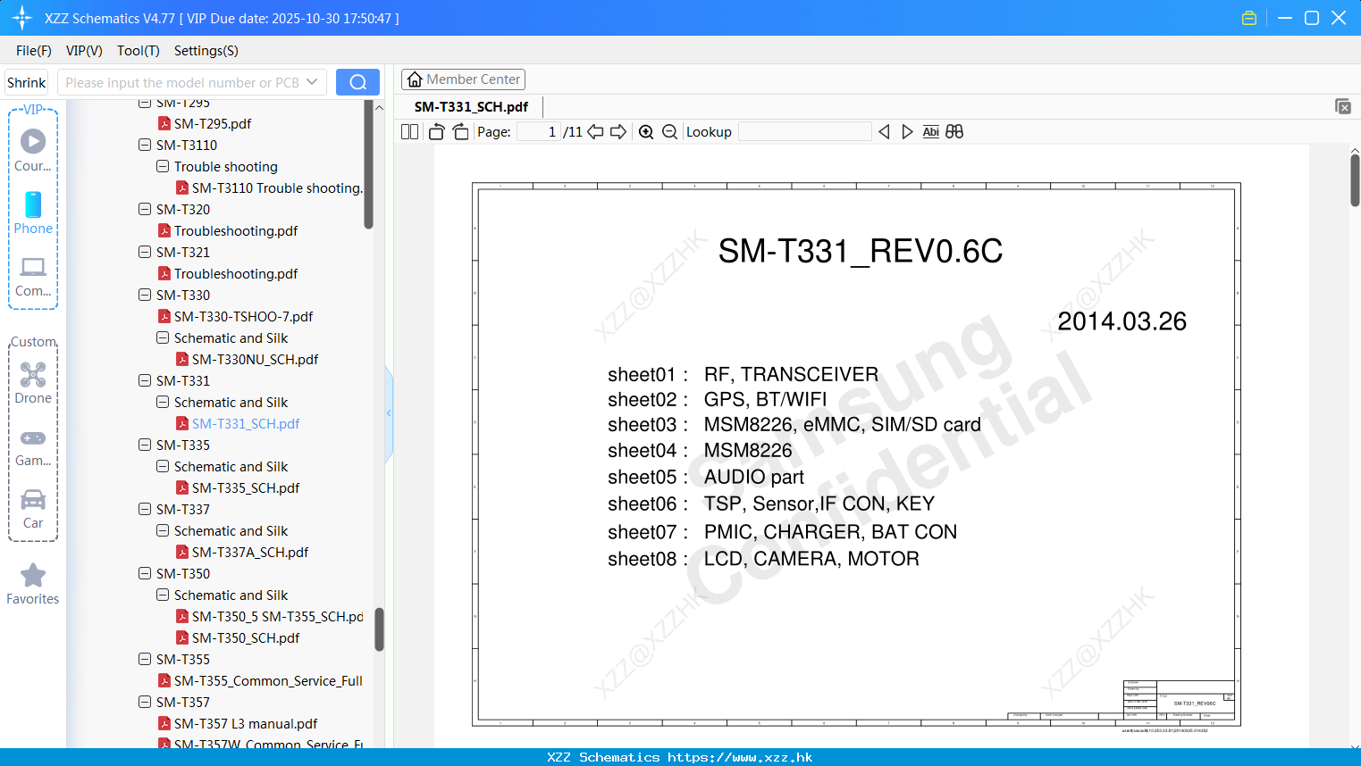Toggle the two-page layout view icon
Image resolution: width=1361 pixels, height=766 pixels.
pos(409,132)
